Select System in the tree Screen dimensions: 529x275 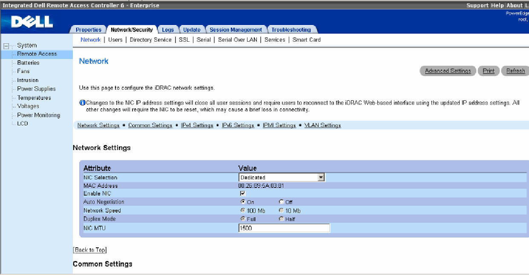coord(27,45)
